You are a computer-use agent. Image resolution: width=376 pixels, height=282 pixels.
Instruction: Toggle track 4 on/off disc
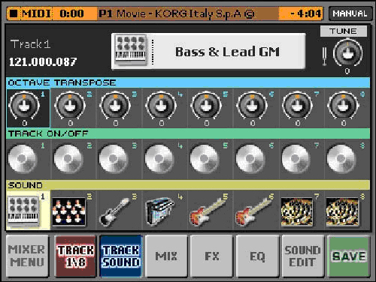(x=159, y=158)
